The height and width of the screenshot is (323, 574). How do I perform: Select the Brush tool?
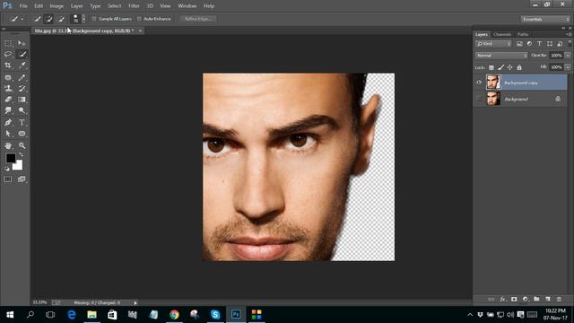coord(22,78)
